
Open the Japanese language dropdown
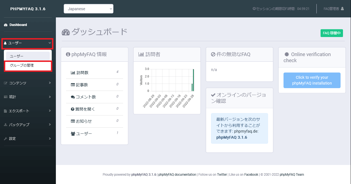[89, 9]
